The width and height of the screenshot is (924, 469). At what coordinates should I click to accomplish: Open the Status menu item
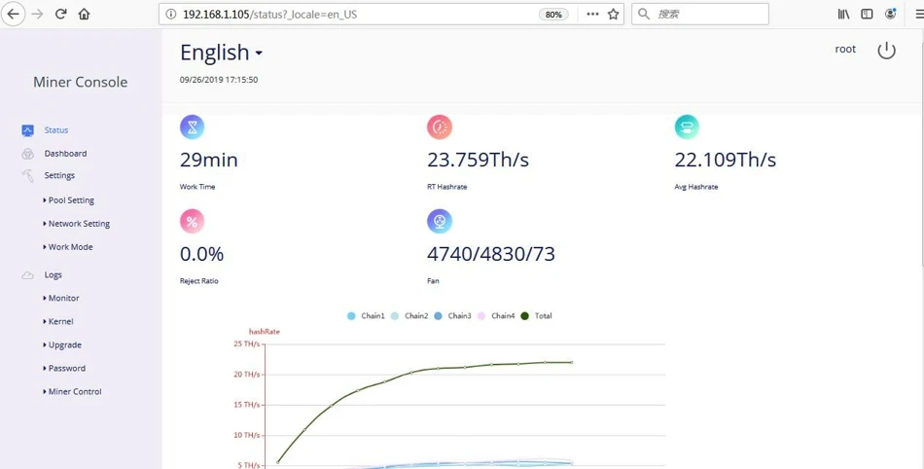tap(56, 130)
